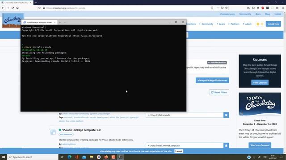Bookmark this page with the star icon
Image resolution: width=286 pixels, height=160 pixels.
pyautogui.click(x=227, y=8)
